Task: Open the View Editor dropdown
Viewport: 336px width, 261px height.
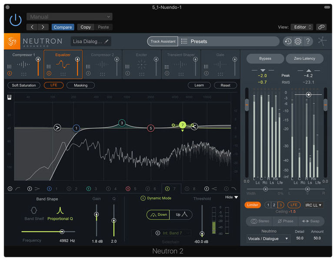Action: (x=302, y=27)
